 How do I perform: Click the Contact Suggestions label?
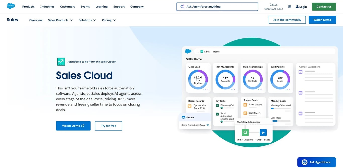tap(310, 67)
